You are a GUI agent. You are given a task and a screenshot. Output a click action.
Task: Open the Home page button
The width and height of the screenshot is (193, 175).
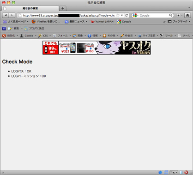click(x=187, y=15)
